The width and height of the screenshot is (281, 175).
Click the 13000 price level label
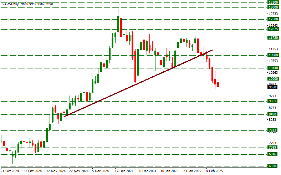click(274, 7)
